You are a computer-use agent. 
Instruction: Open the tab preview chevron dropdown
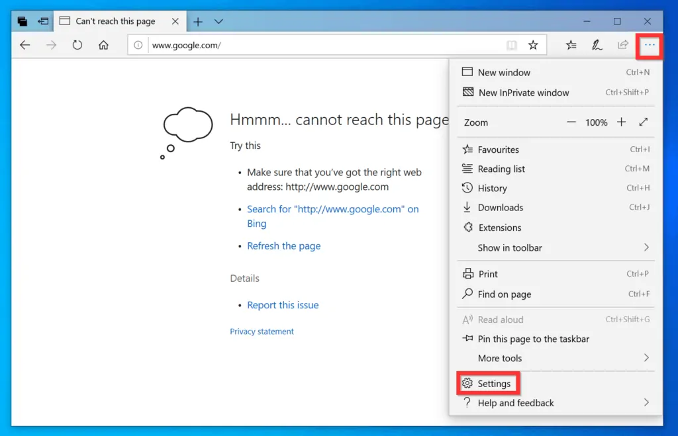(218, 21)
